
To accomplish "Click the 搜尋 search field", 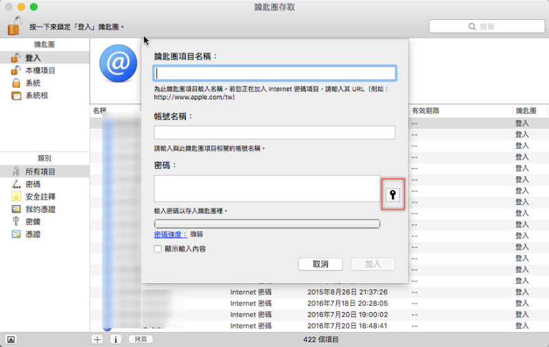I will (487, 27).
